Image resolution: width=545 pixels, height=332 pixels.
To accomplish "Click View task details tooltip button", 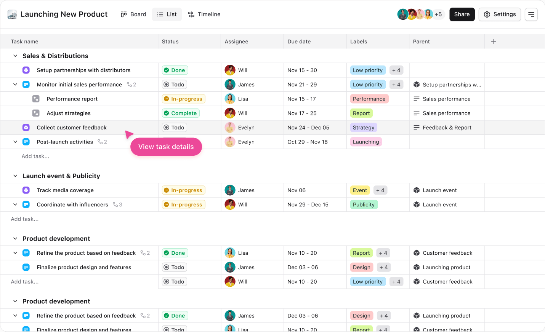I will pos(166,147).
